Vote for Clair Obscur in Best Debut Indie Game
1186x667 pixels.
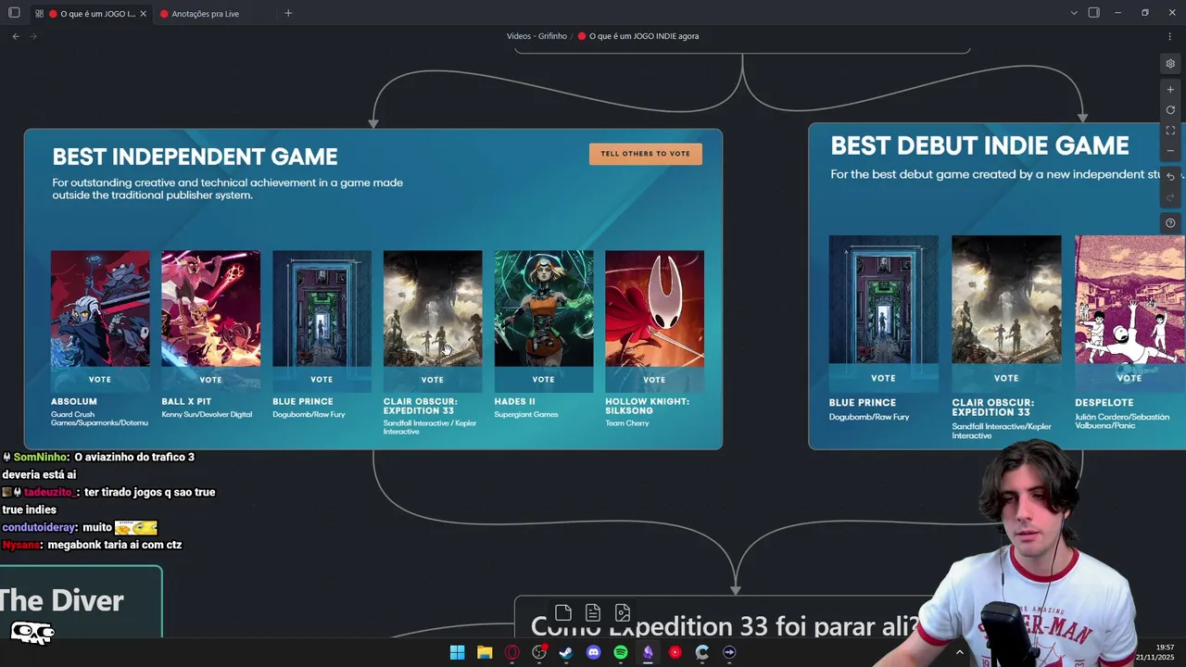point(1006,378)
